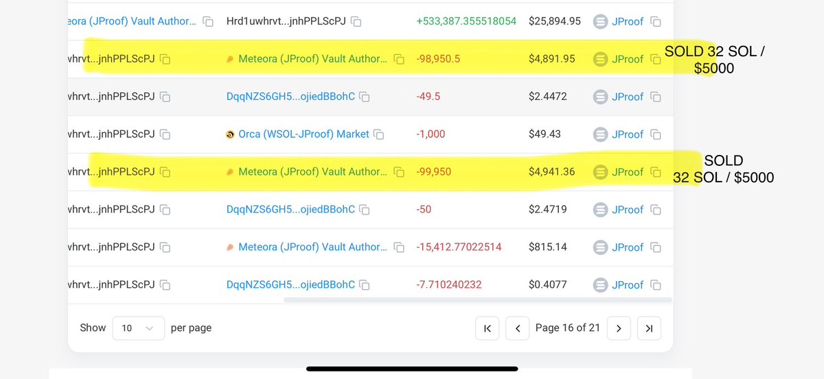Jump to the first page
The image size is (824, 379).
(x=488, y=328)
